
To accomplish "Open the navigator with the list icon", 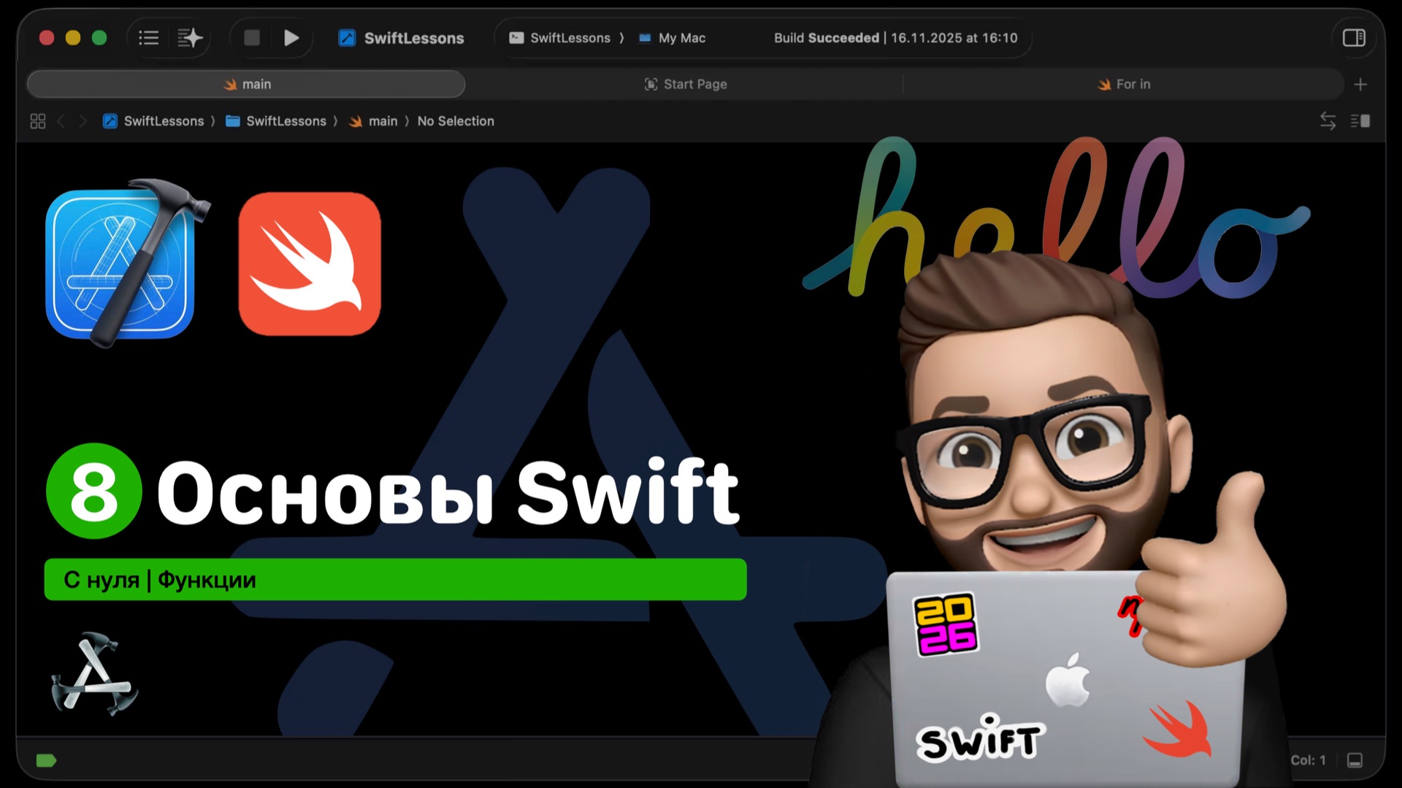I will pos(148,37).
